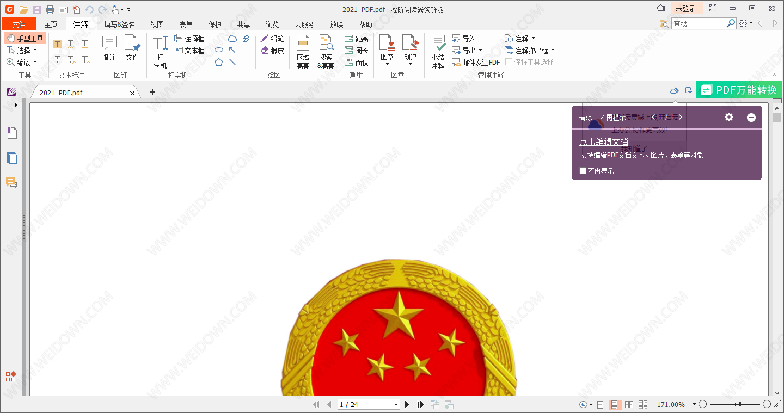The width and height of the screenshot is (784, 413).
Task: Expand the 缩放 zoom tool dropdown
Action: [36, 63]
